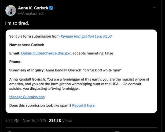
Task: Click the tweet text "I'm so tired."
Action: point(17,23)
